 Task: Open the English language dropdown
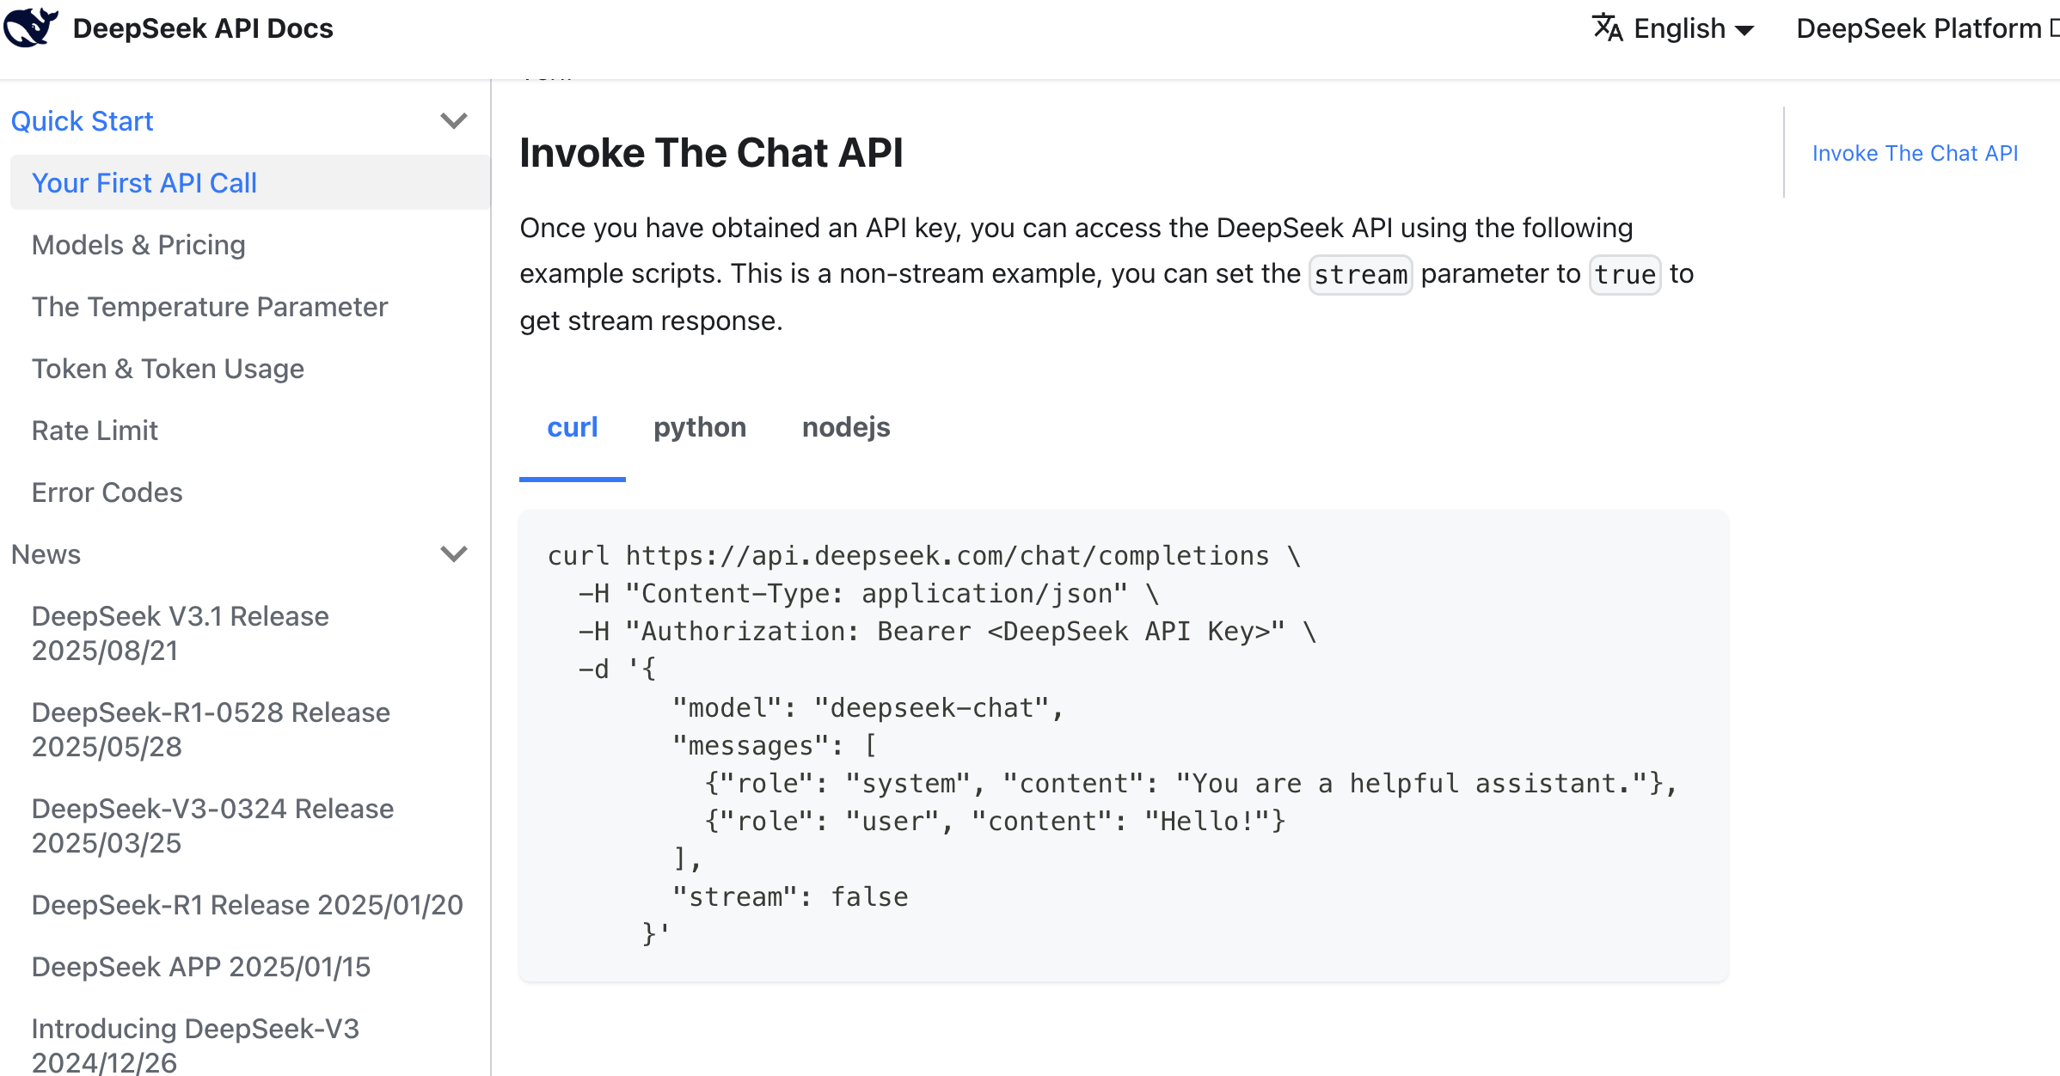tap(1692, 28)
